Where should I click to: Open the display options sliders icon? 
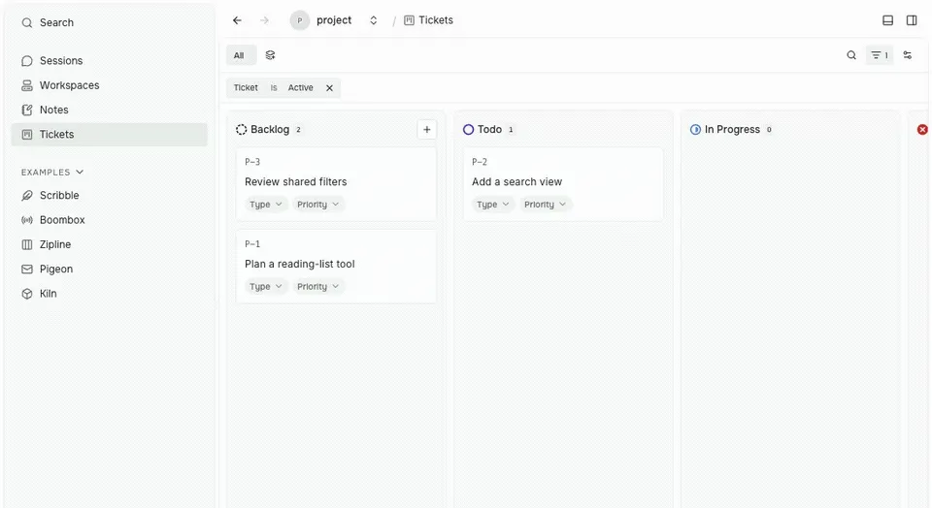tap(907, 55)
